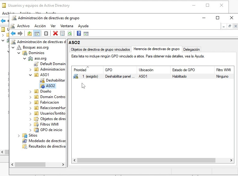Click the blue Back arrow in toolbar
The image size is (238, 176).
(x=13, y=34)
